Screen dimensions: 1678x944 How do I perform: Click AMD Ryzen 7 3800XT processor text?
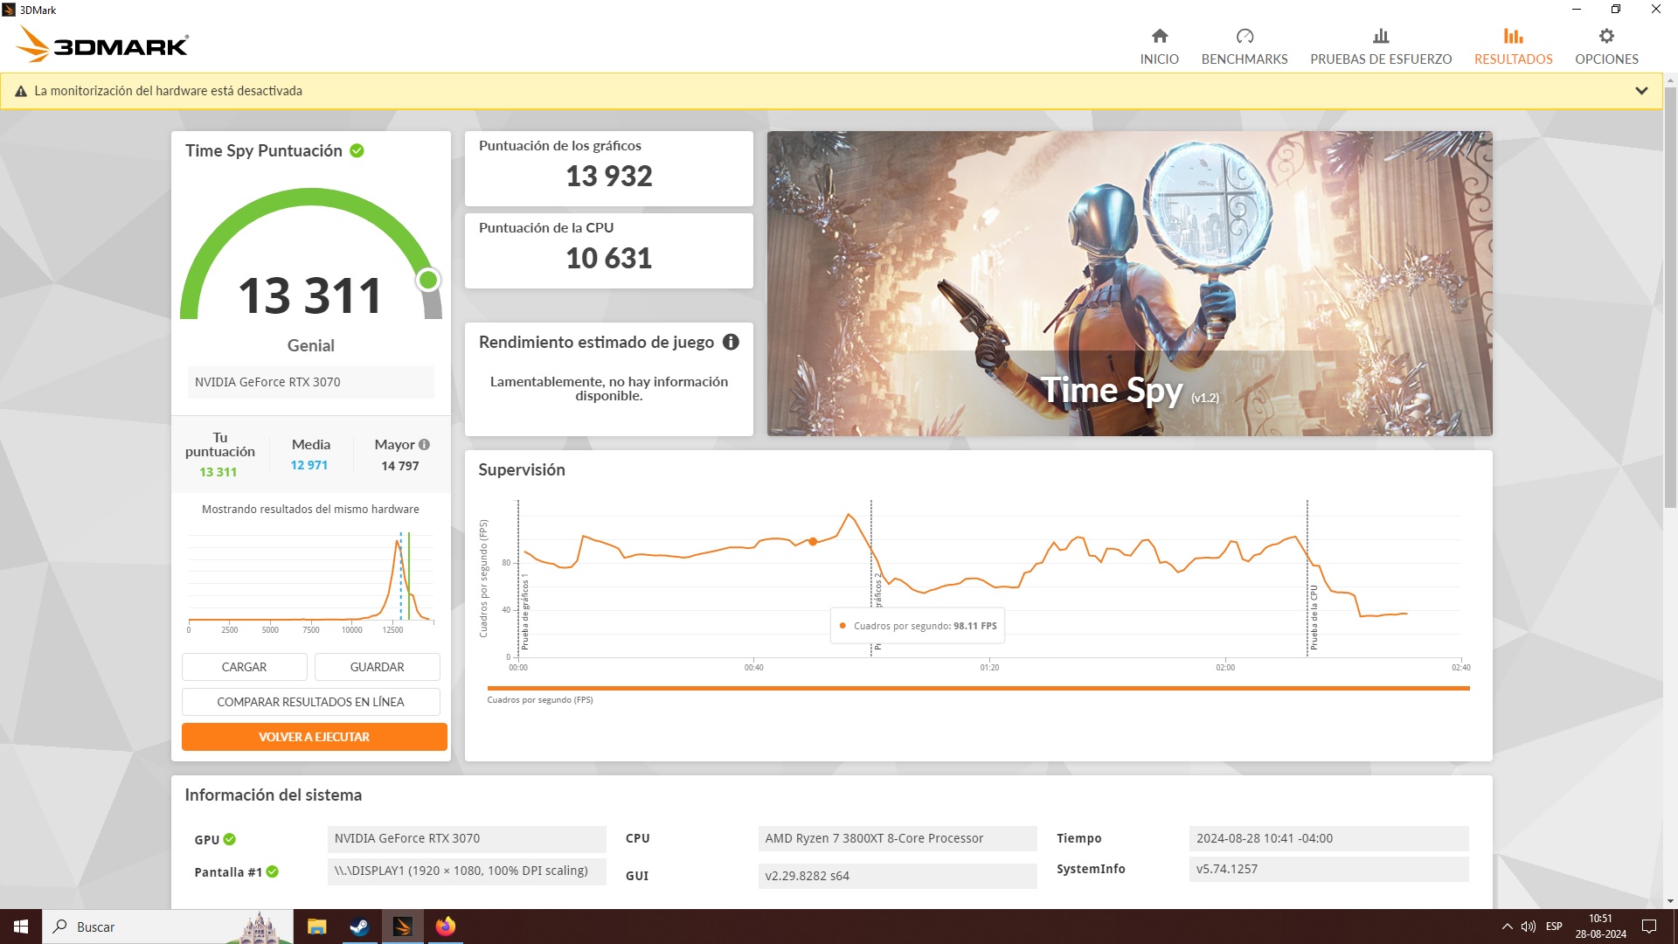tap(874, 838)
